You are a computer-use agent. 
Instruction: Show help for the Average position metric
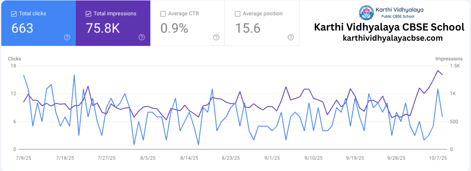tap(291, 37)
